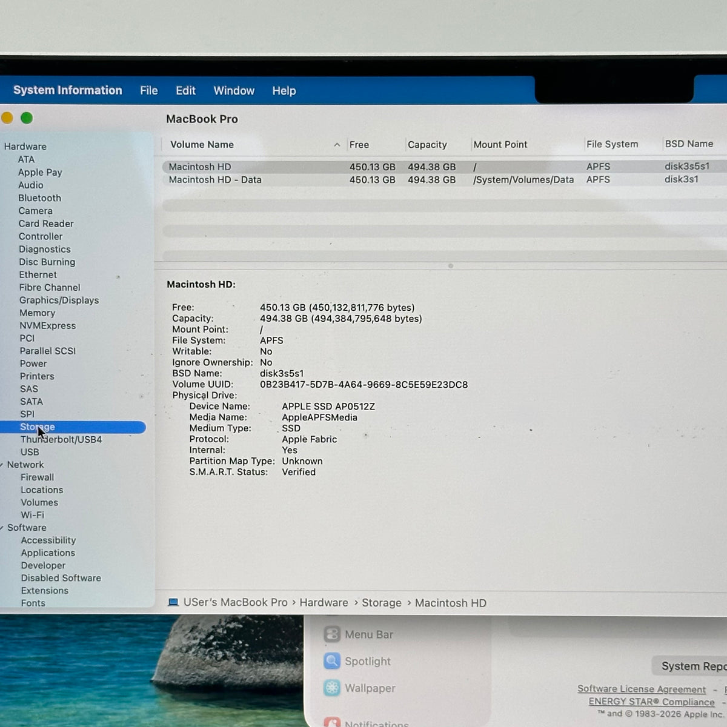Select Graphics/Displays in the sidebar
This screenshot has width=727, height=727.
[59, 300]
